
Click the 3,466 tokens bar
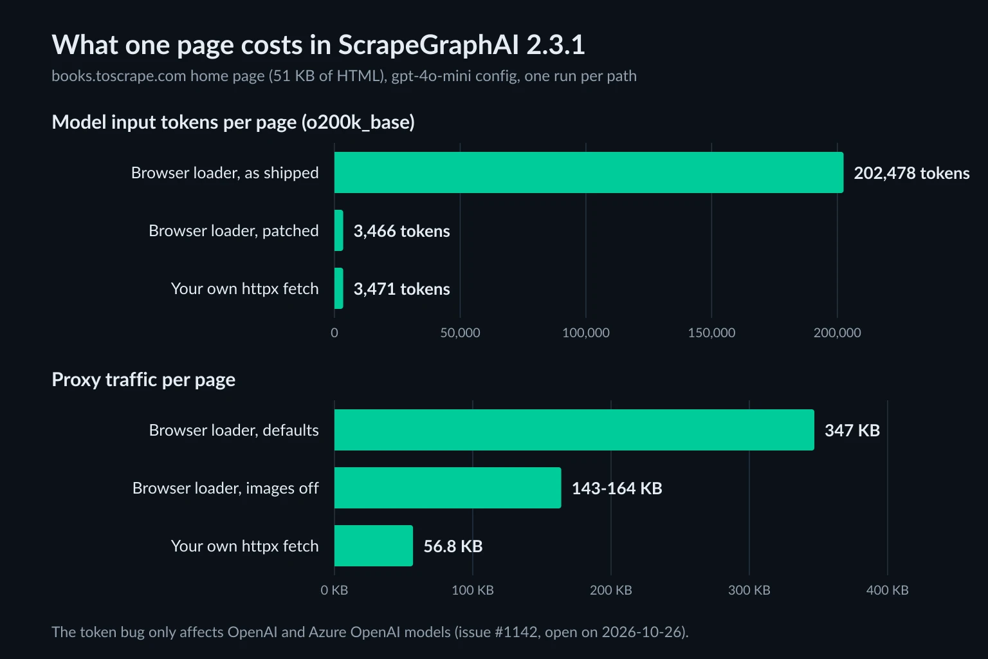[x=339, y=230]
